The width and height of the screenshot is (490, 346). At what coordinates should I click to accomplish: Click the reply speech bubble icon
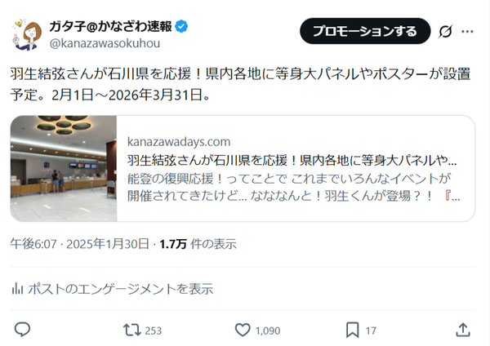pyautogui.click(x=22, y=330)
